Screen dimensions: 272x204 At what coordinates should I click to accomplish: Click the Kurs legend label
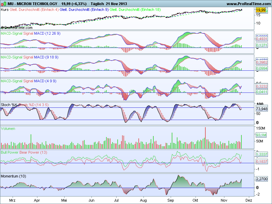4,10
